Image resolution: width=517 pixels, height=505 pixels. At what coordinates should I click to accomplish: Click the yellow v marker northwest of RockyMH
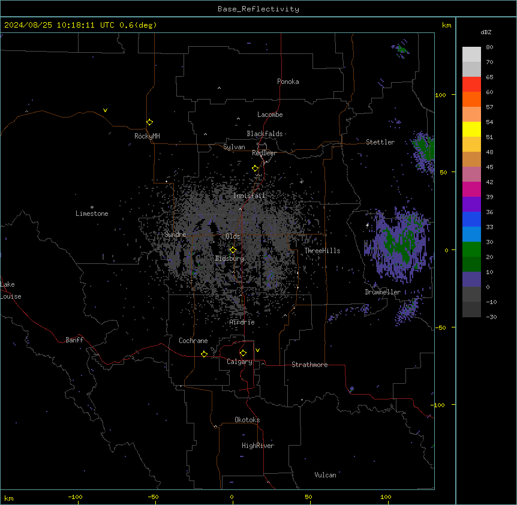(105, 110)
